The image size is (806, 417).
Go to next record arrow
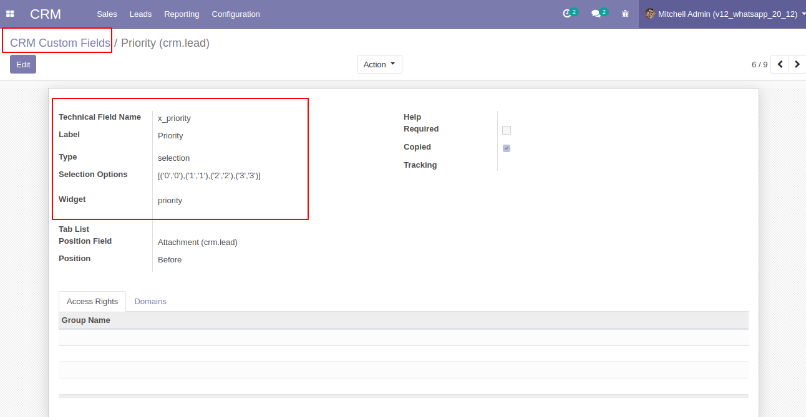coord(797,64)
